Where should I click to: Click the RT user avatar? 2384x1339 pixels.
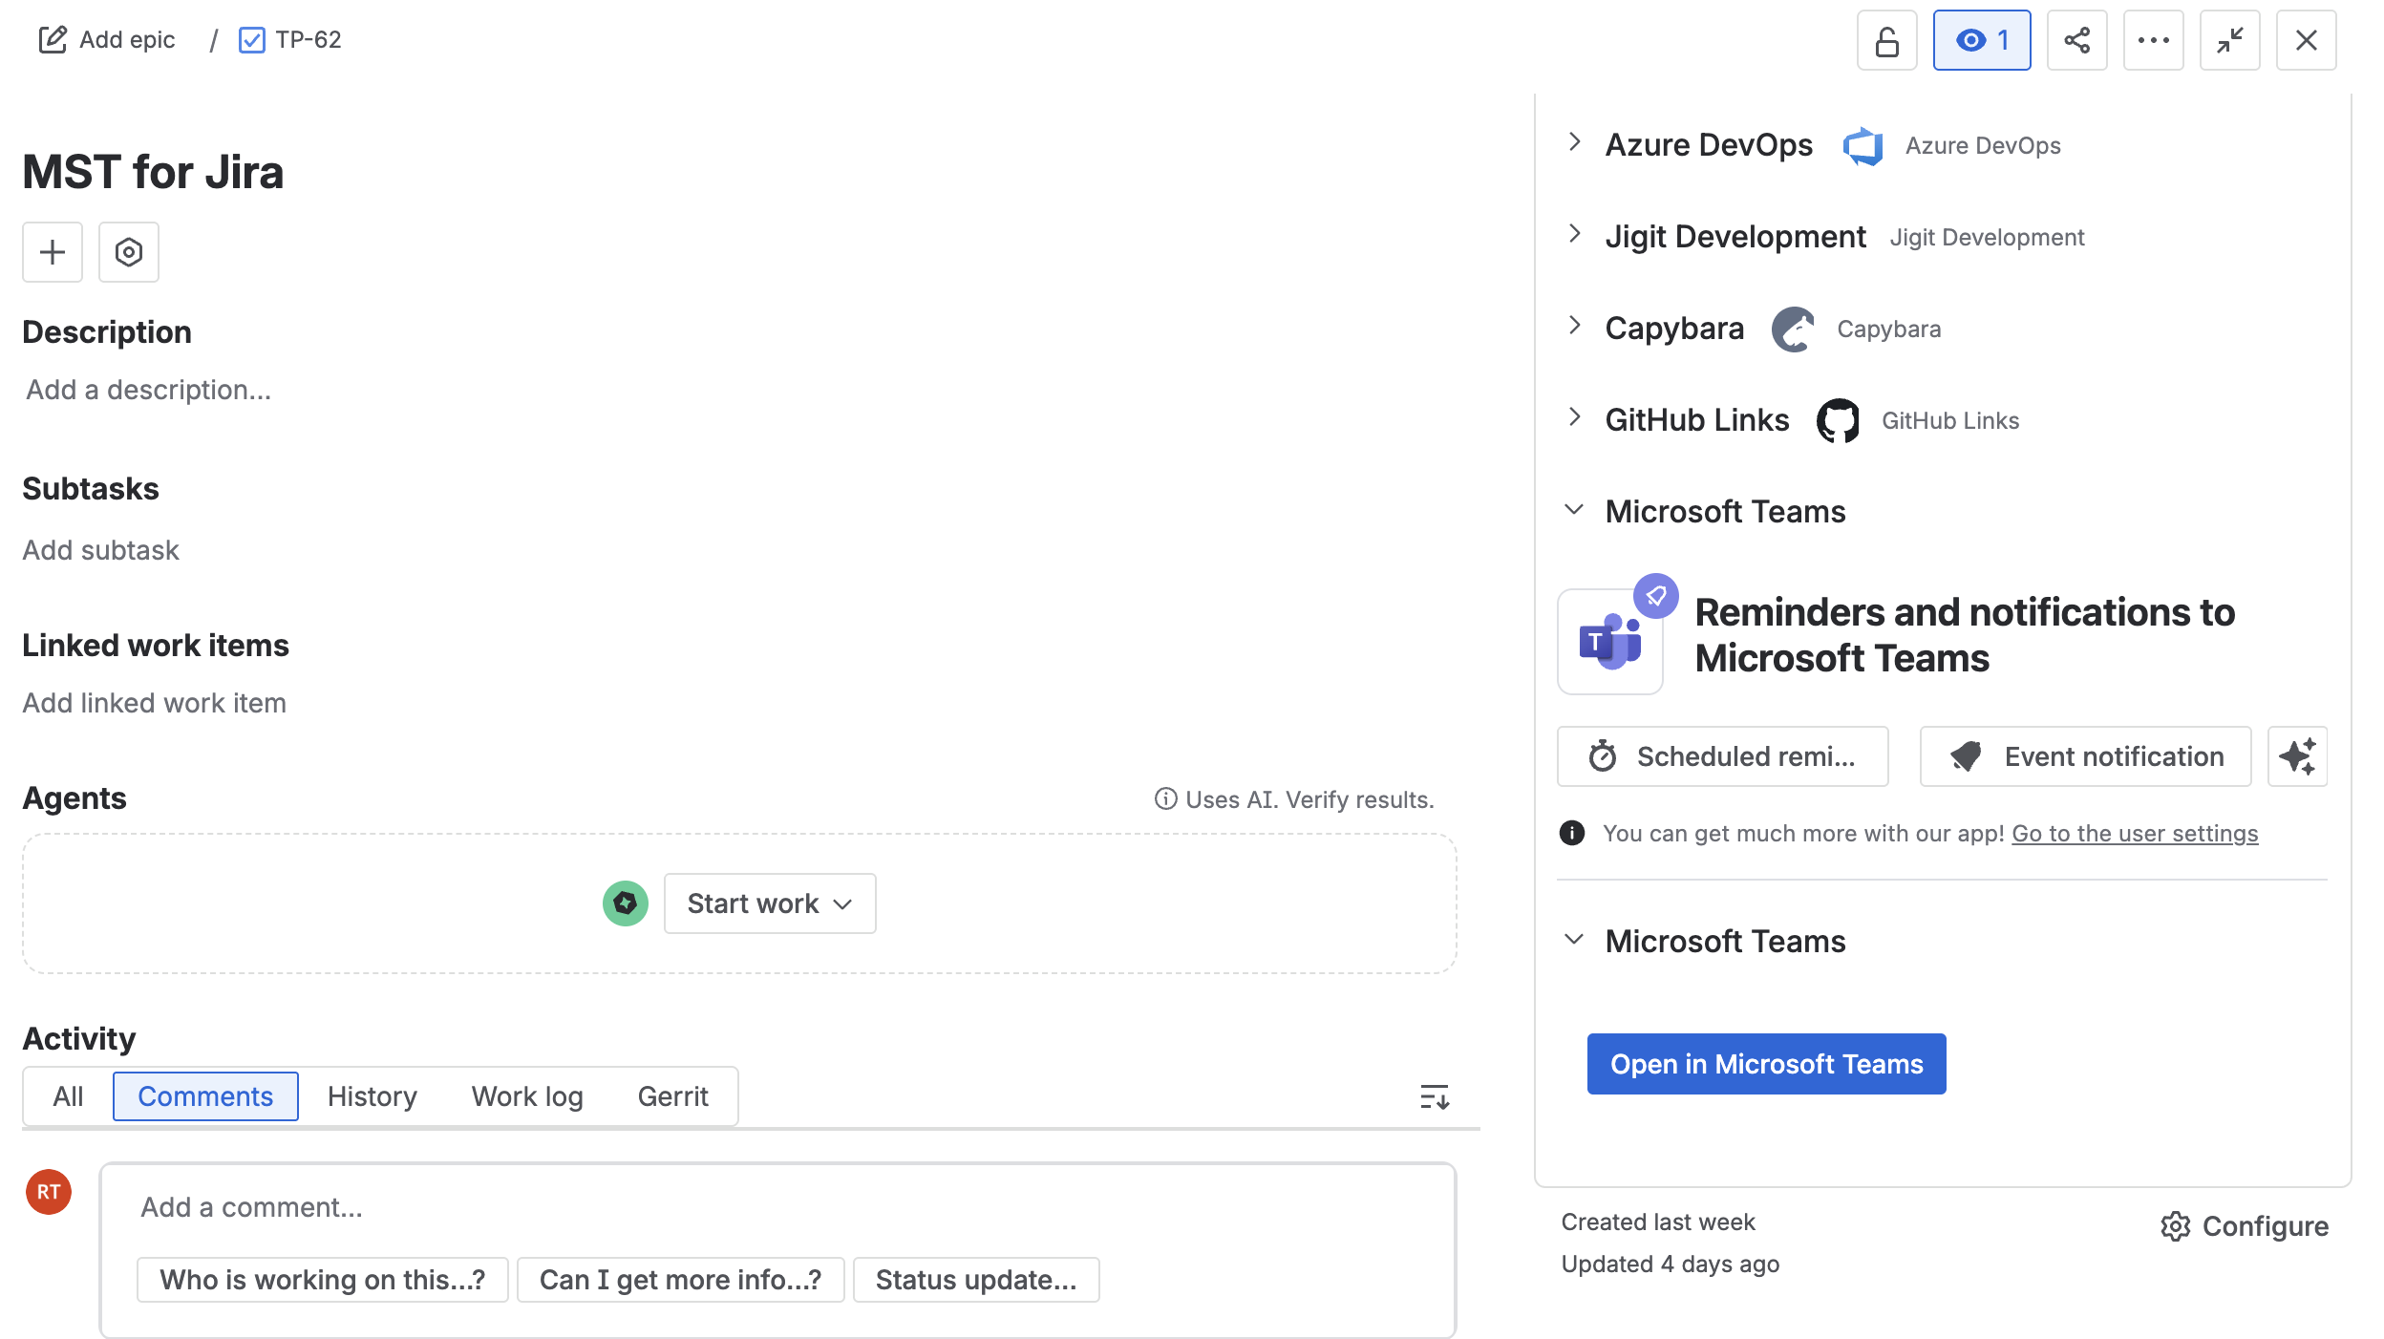[49, 1192]
